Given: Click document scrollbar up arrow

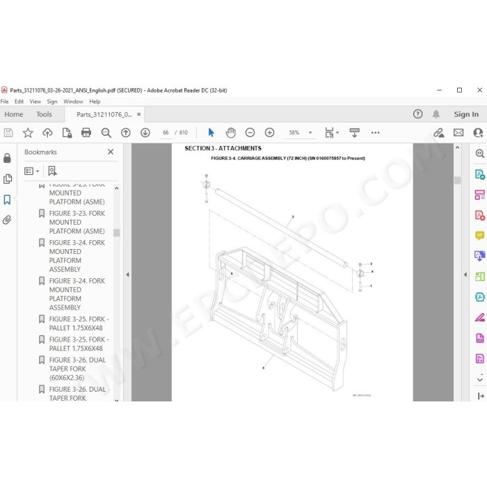Looking at the screenshot, I should point(457,147).
